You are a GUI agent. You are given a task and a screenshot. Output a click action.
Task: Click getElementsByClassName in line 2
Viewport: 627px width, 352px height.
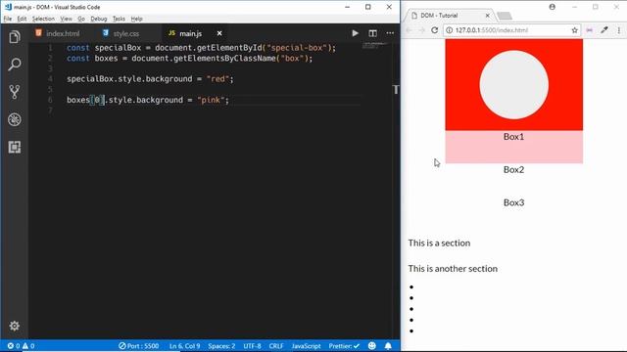tap(224, 59)
